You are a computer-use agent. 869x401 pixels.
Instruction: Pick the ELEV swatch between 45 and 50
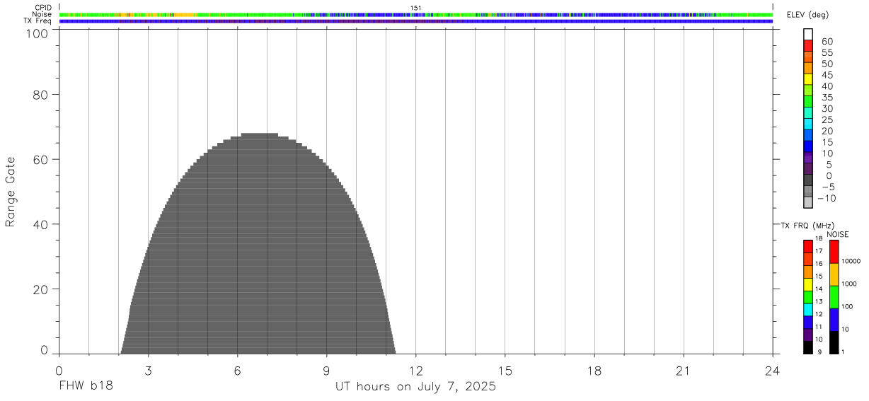808,68
